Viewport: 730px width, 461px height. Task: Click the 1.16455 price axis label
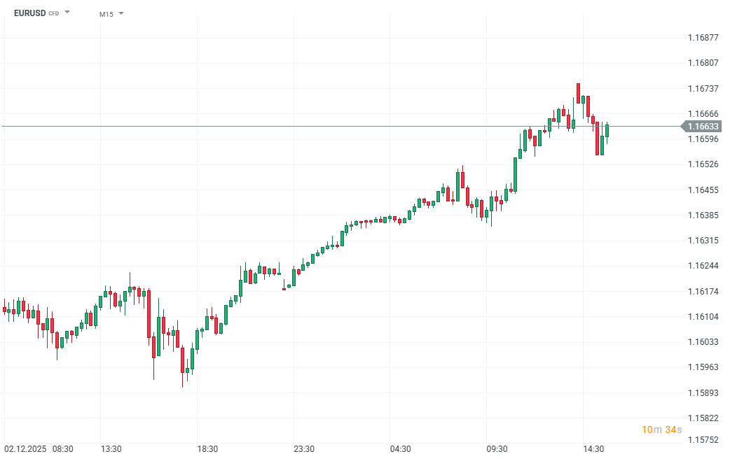703,190
